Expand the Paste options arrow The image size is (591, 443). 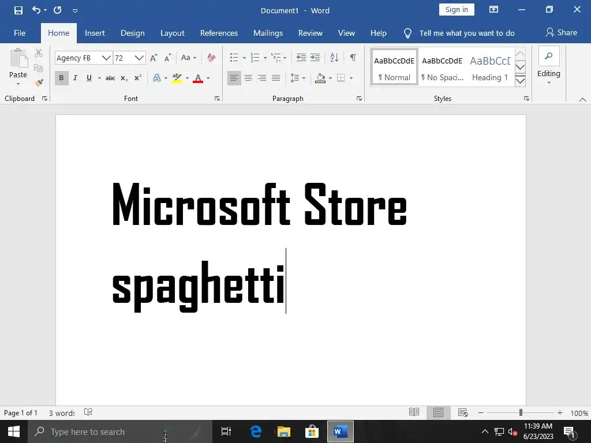[x=18, y=84]
